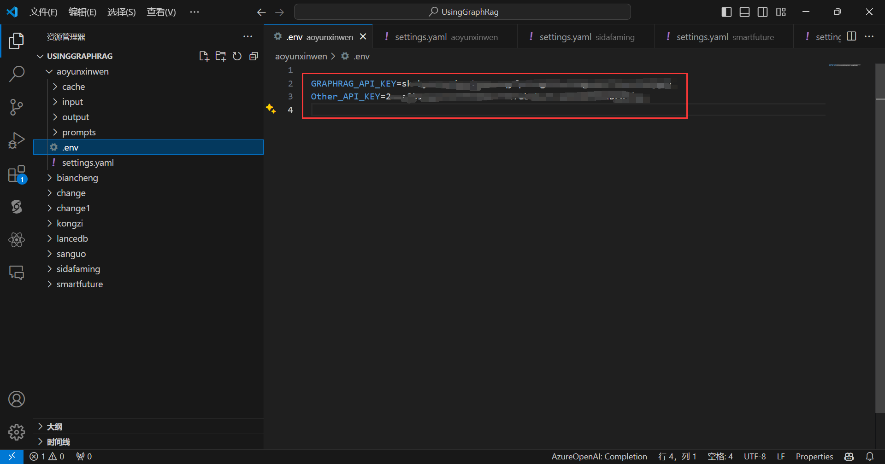Open the 文件(F) menu
Image resolution: width=885 pixels, height=464 pixels.
(x=43, y=12)
